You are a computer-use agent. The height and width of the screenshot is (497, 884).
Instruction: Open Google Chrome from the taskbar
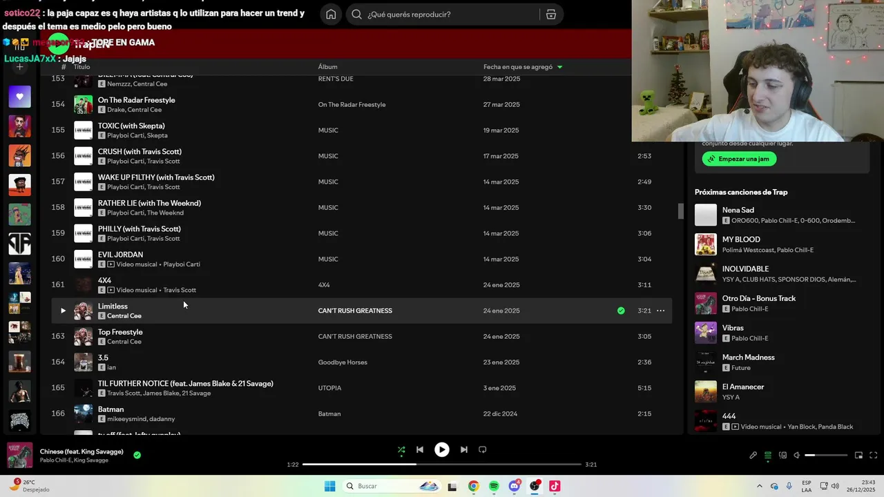click(x=473, y=486)
